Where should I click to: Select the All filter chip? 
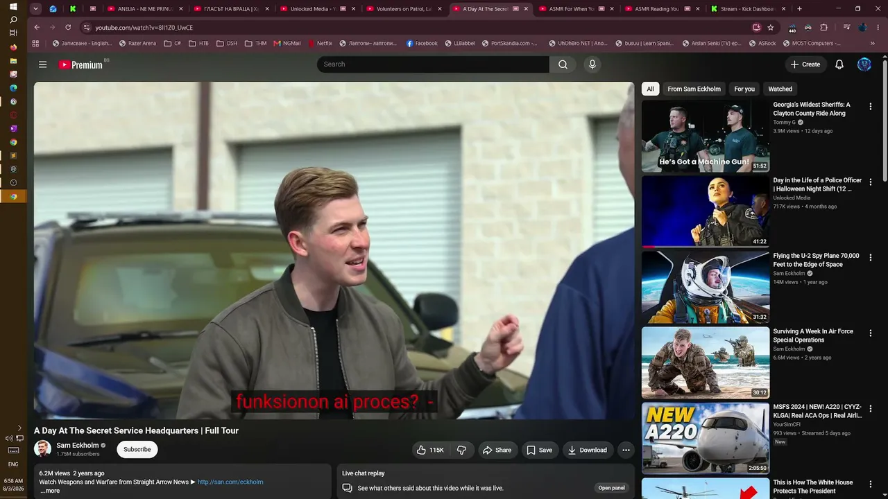(650, 89)
